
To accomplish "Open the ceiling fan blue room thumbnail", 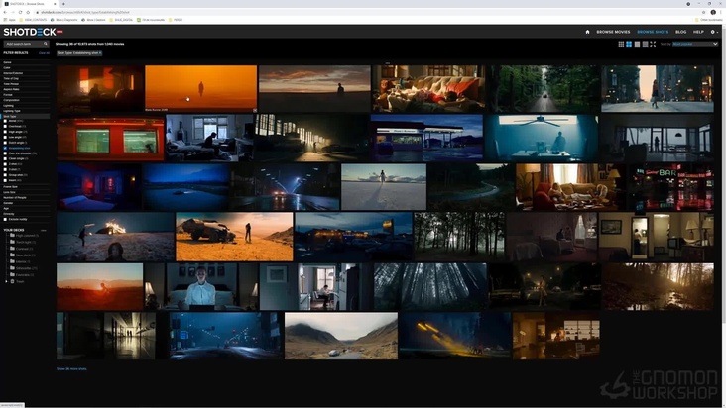I will coord(542,138).
